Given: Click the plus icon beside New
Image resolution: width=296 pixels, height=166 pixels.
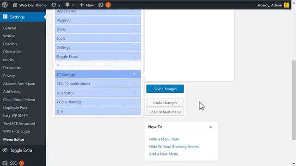Looking at the screenshot, I should 81,5.
